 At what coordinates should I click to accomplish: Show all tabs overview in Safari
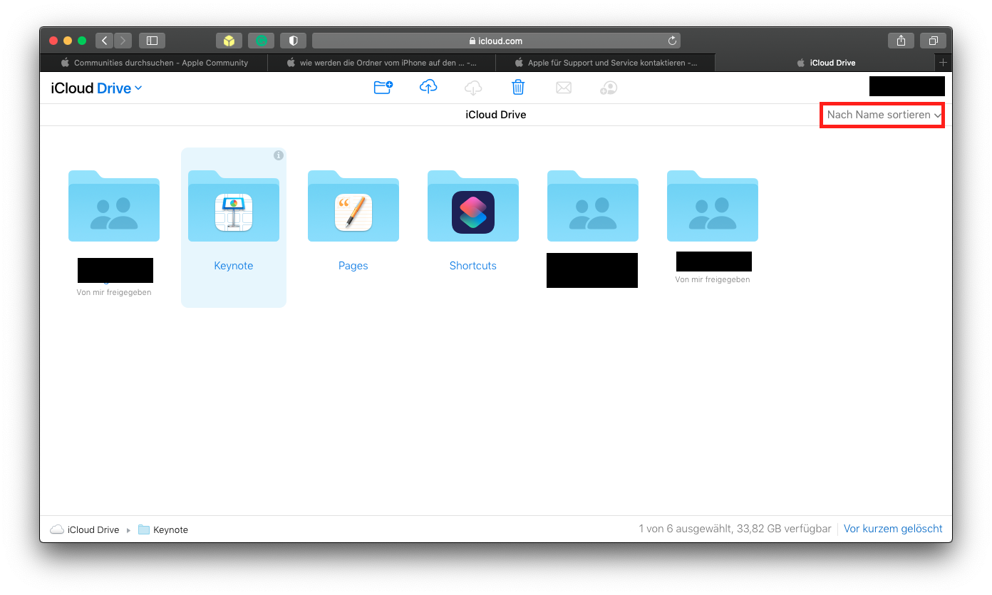click(933, 41)
